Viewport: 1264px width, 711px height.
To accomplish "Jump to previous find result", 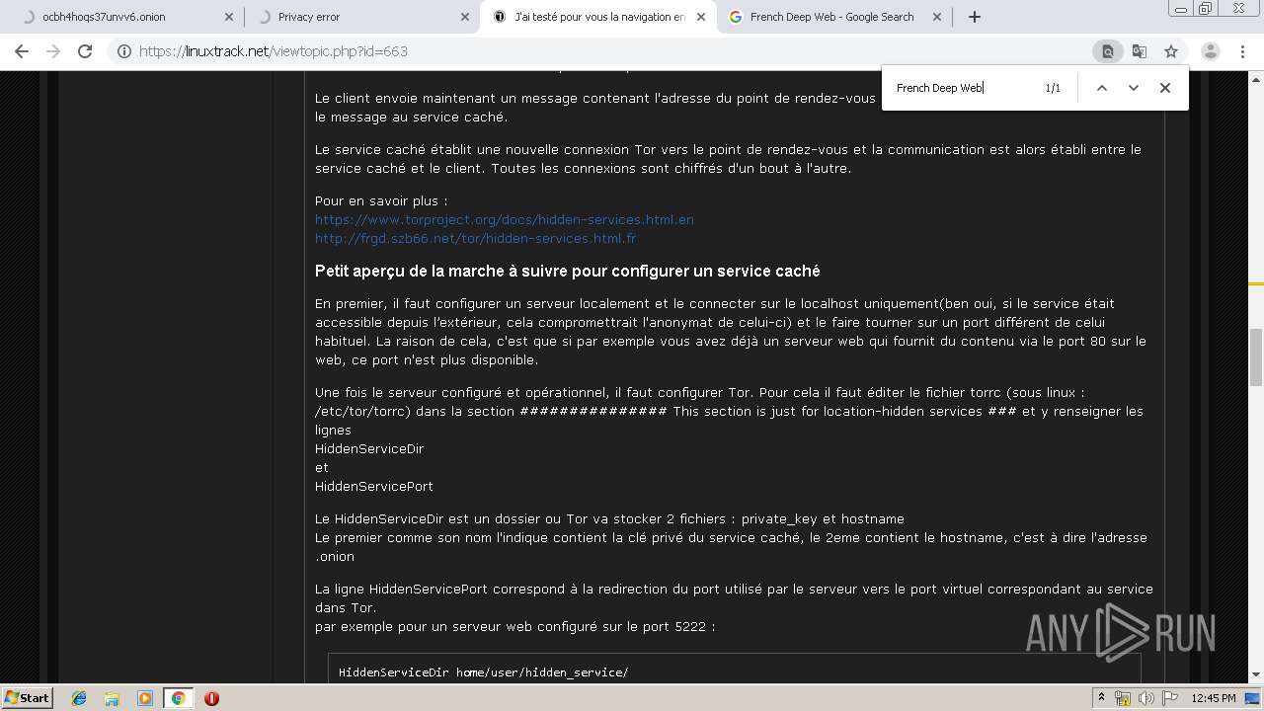I will 1102,88.
